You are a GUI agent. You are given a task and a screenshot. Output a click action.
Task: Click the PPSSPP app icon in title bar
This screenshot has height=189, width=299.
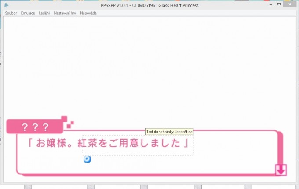(x=6, y=5)
